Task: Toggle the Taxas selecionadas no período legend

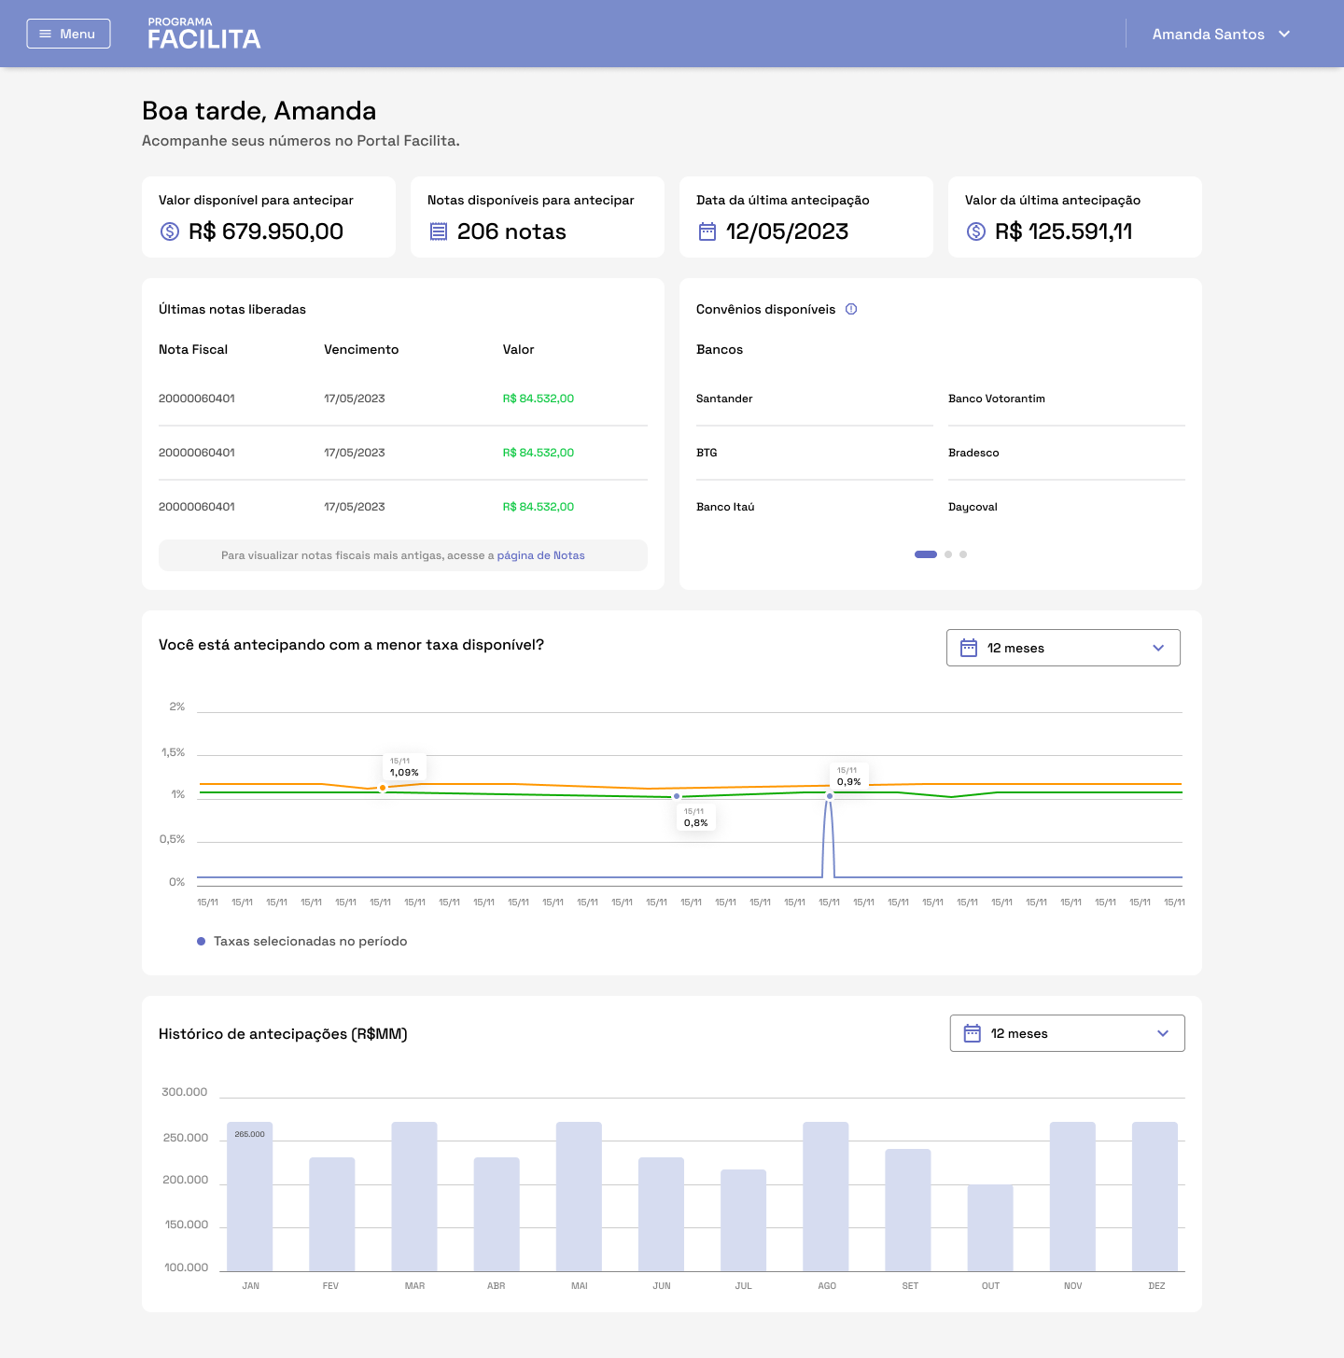Action: [x=302, y=941]
